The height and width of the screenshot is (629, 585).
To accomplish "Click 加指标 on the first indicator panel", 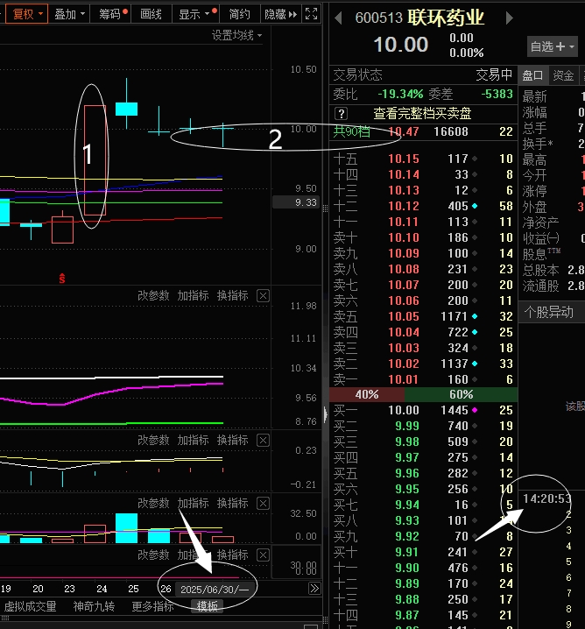I will [194, 295].
